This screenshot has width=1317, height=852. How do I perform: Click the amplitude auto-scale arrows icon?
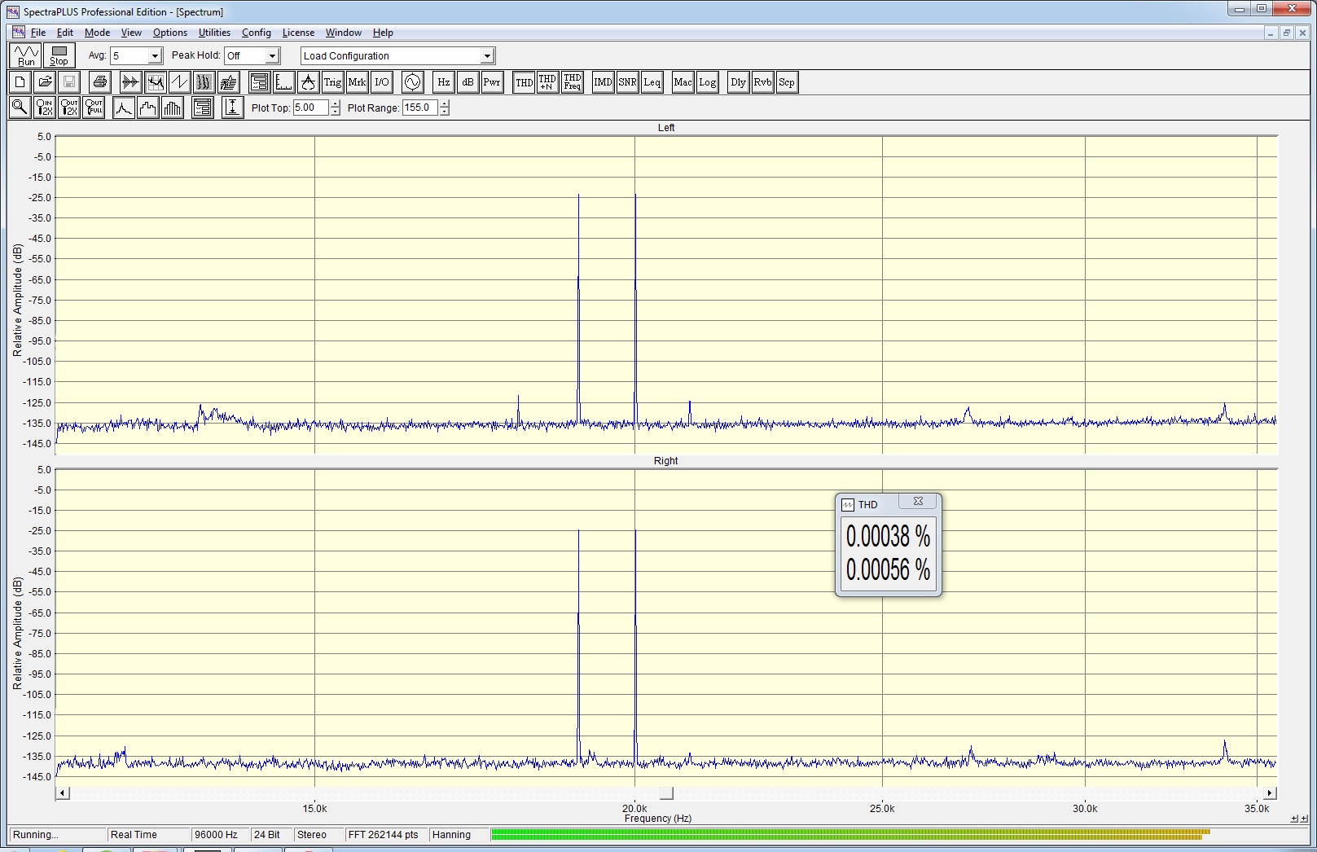[233, 108]
